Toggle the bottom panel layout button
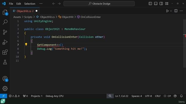 (x=156, y=4)
